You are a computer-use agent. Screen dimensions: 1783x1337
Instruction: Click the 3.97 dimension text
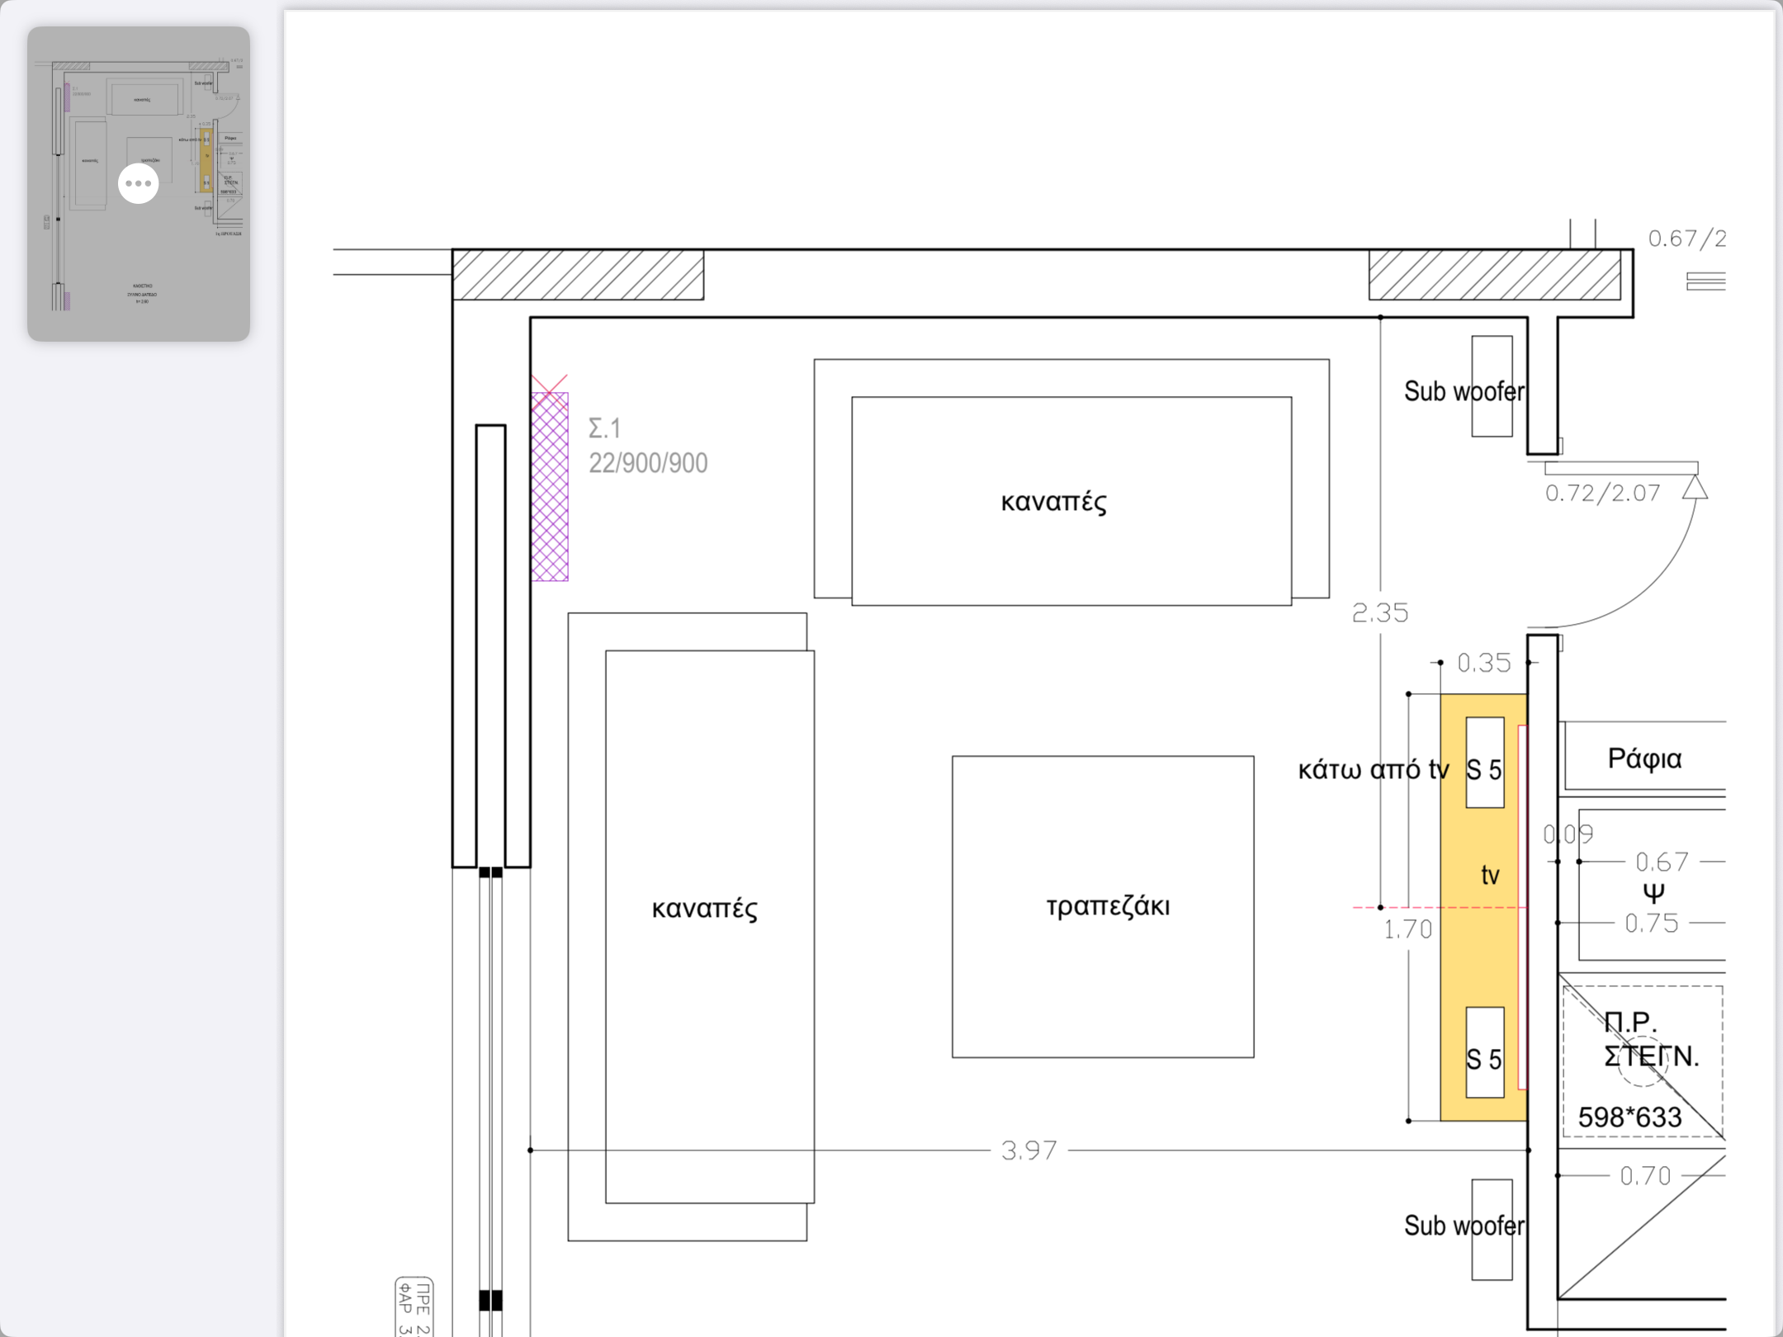click(1029, 1150)
